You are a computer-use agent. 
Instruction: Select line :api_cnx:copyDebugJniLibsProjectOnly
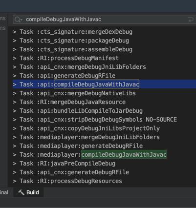pyautogui.click(x=86, y=128)
